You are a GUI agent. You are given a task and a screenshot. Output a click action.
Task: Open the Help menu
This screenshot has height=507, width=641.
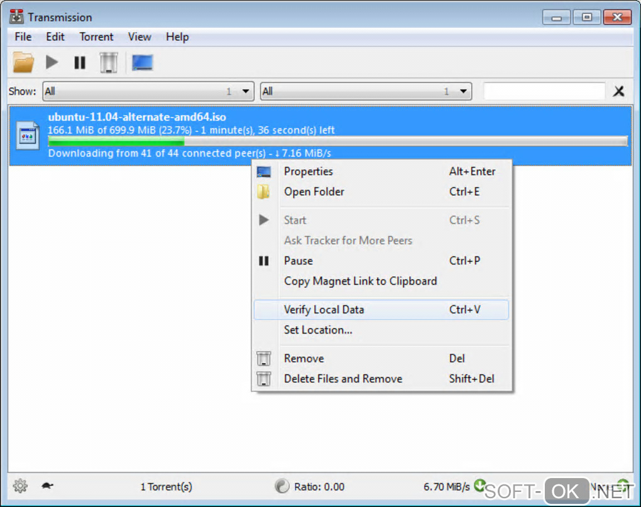click(x=177, y=37)
